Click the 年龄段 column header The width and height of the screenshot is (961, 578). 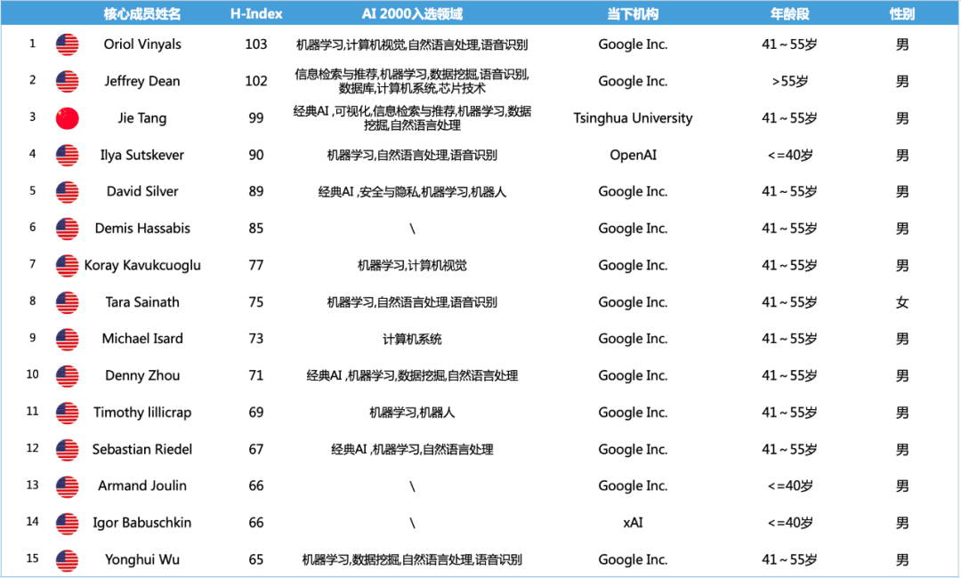coord(789,13)
